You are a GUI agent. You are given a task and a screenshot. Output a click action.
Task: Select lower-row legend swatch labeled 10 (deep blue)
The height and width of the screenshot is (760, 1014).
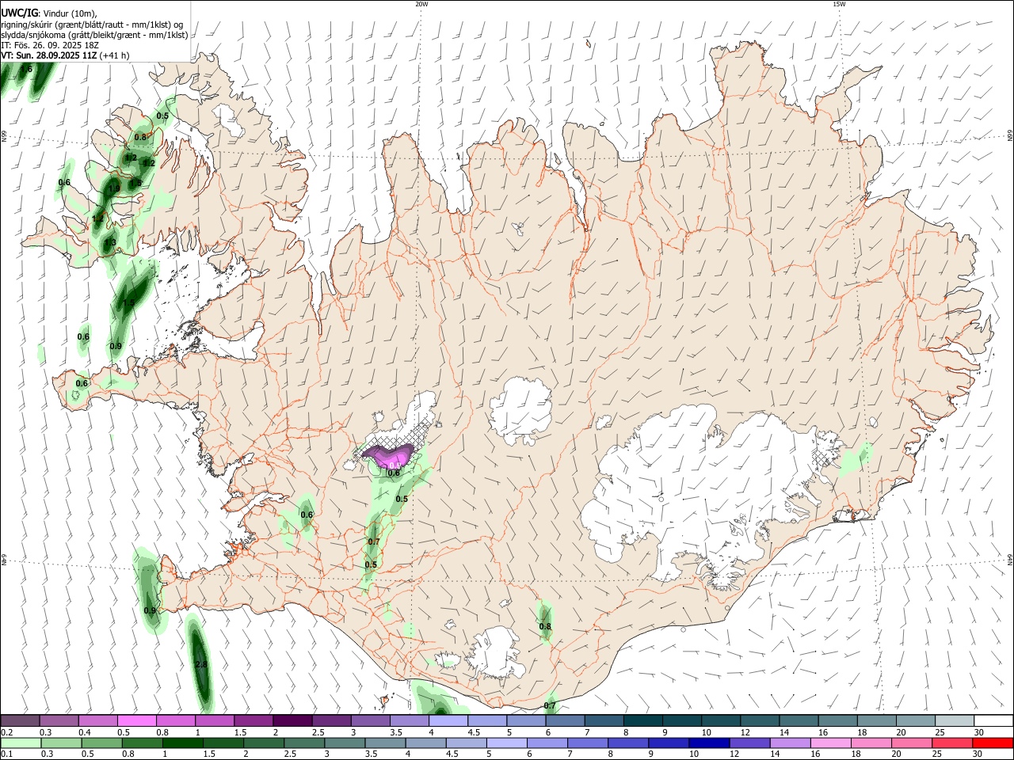click(708, 743)
